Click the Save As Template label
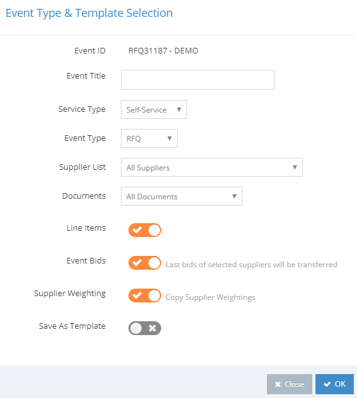 coord(72,326)
